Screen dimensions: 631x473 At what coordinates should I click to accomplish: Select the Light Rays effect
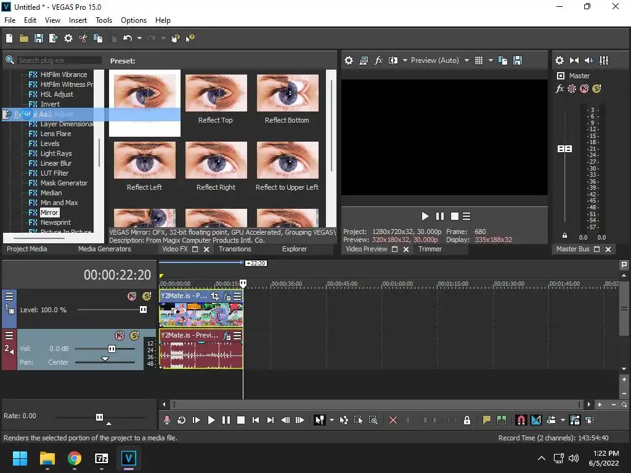tap(56, 153)
